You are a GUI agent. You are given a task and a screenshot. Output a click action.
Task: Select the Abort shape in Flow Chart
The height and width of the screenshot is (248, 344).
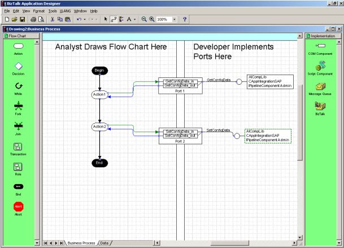(18, 207)
